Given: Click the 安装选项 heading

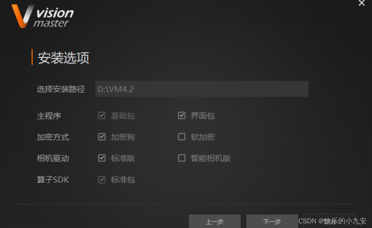Looking at the screenshot, I should 64,57.
